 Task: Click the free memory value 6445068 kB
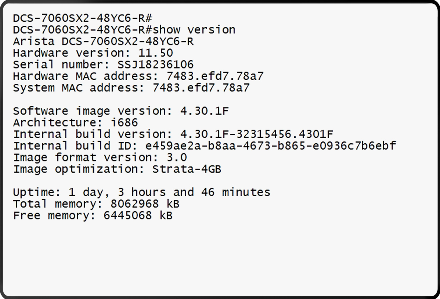138,216
